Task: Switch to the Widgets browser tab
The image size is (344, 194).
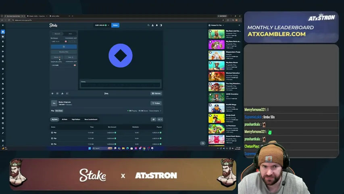Action: pos(37,16)
